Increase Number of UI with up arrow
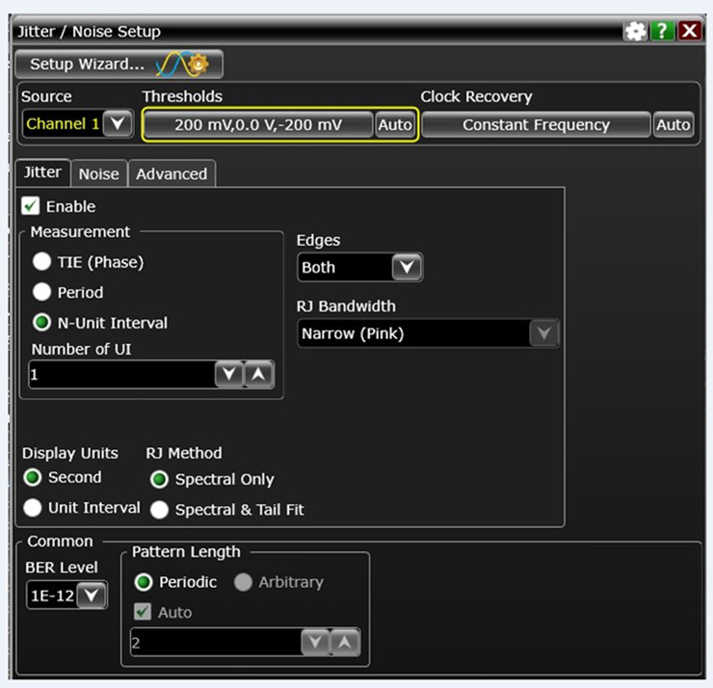This screenshot has height=688, width=713. pyautogui.click(x=258, y=375)
